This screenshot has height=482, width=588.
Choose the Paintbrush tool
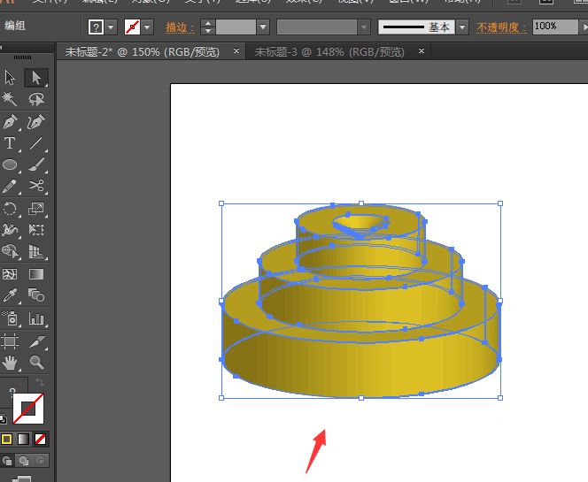(36, 164)
